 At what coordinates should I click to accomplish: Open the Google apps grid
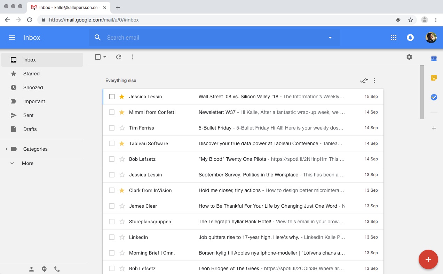coord(394,38)
